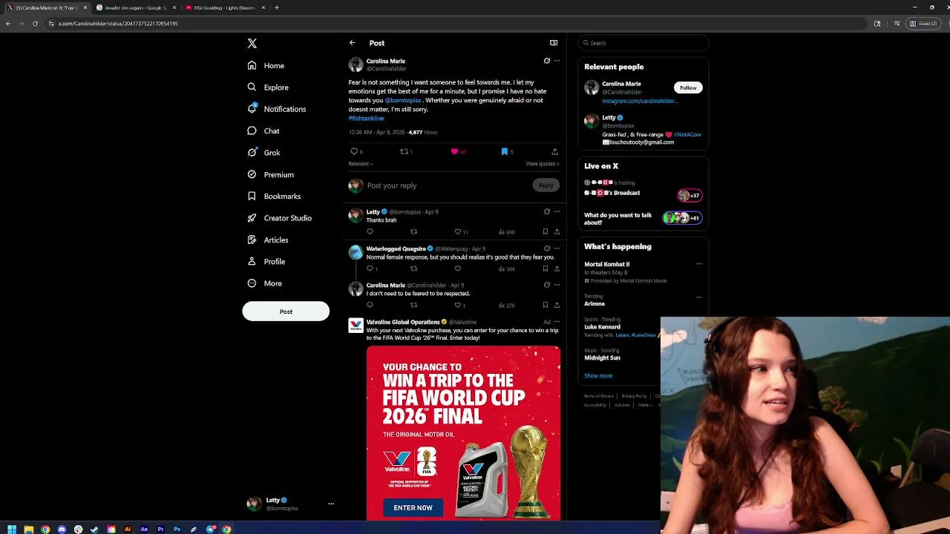The width and height of the screenshot is (950, 534).
Task: Share the main post
Action: point(554,151)
